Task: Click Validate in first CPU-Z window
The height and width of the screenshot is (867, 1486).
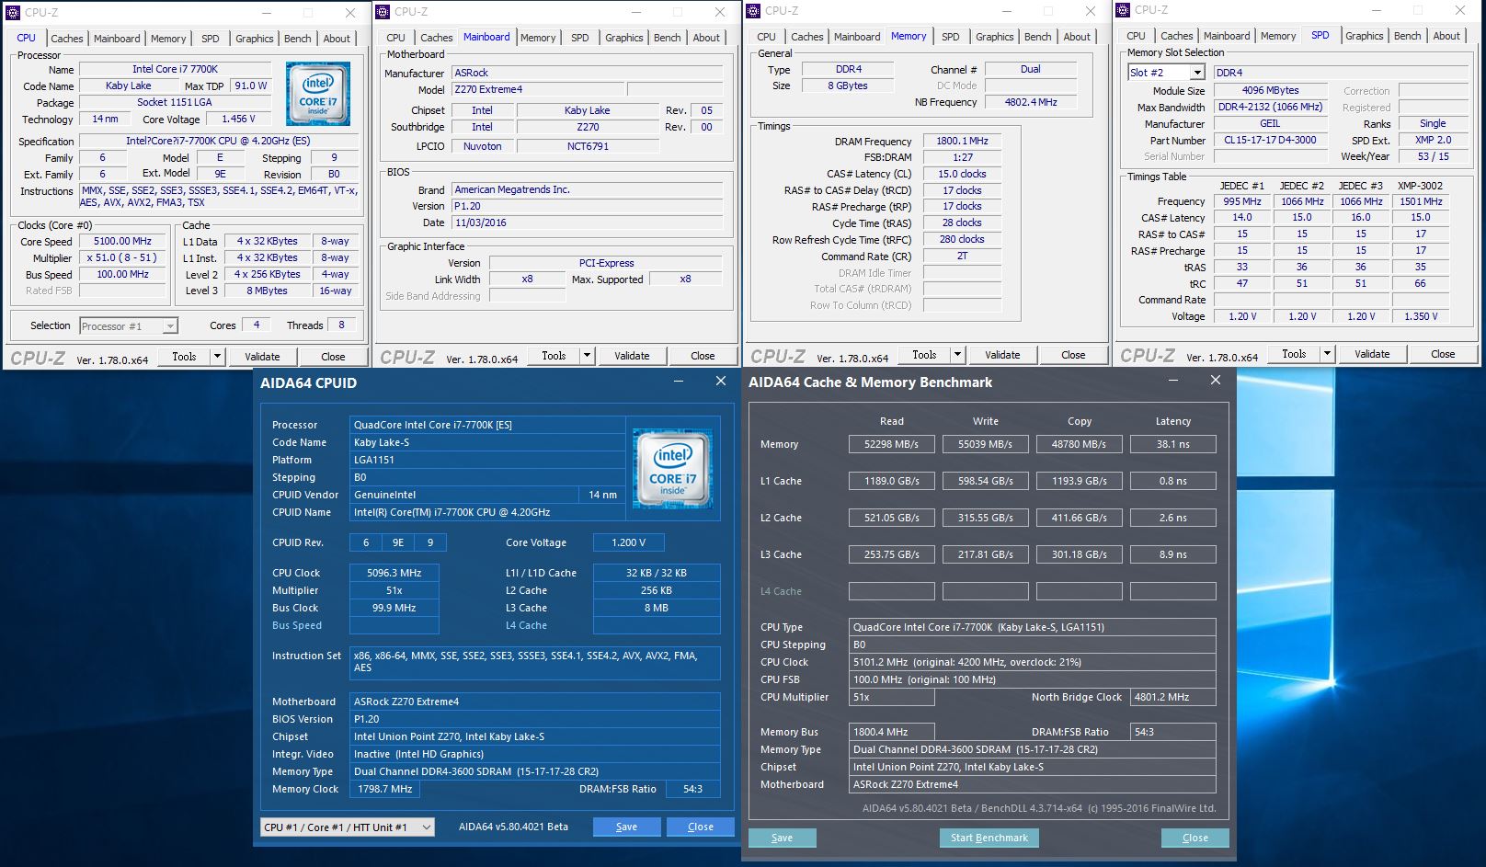Action: point(262,357)
